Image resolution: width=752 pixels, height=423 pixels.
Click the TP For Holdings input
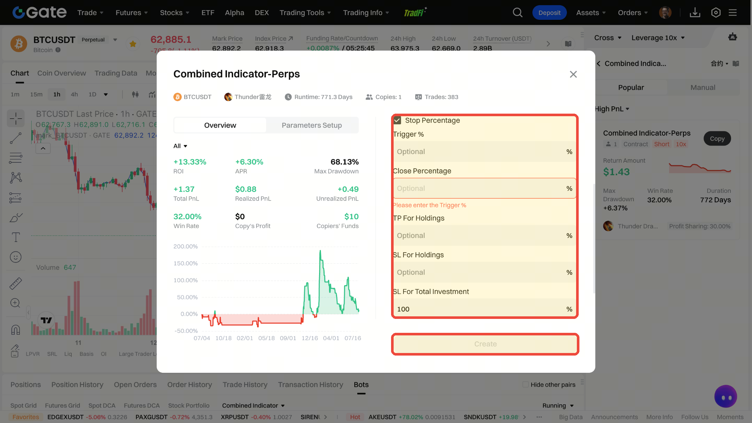point(484,236)
